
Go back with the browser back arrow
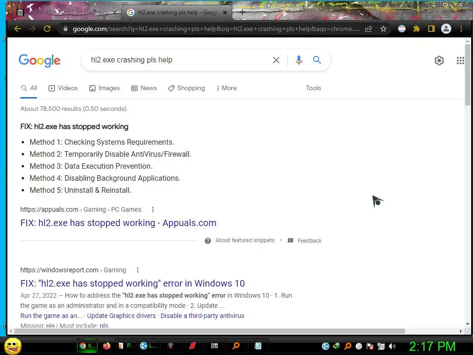18,29
